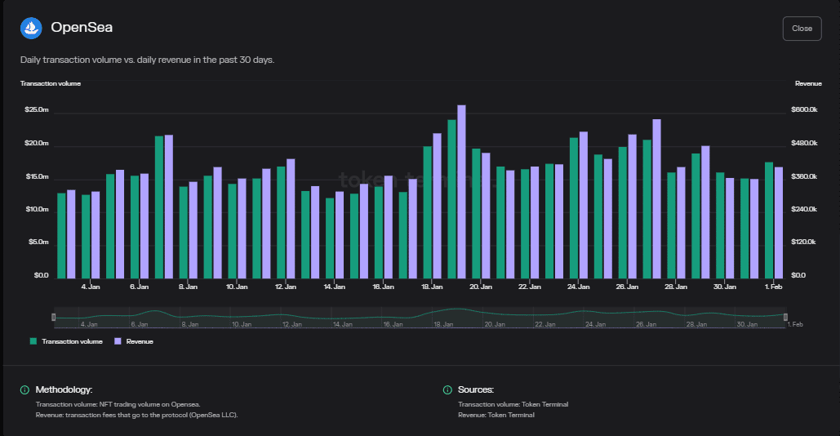Click the "Transaction volume" axis title
This screenshot has width=840, height=436.
51,83
